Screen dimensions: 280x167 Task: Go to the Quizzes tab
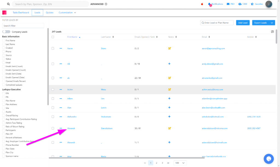49,13
